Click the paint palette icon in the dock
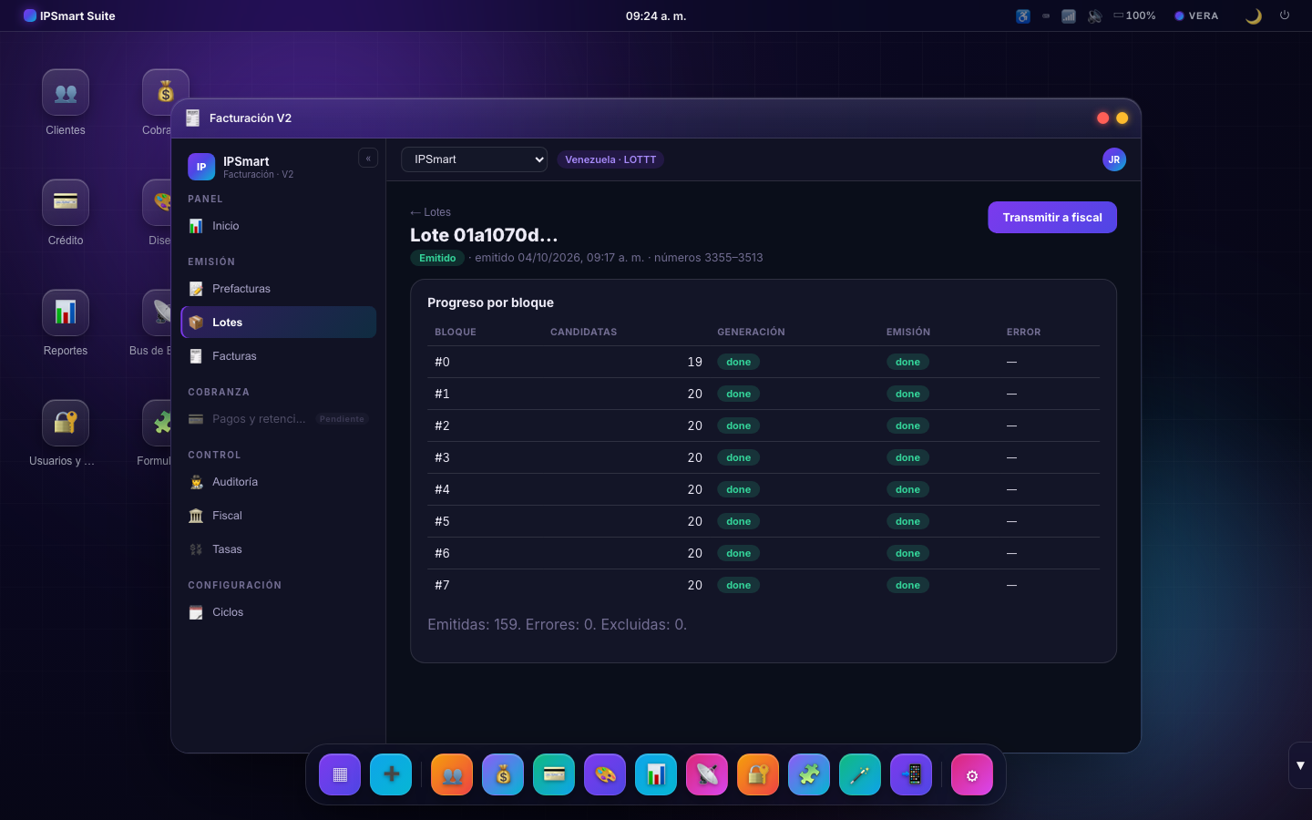Screen dimensions: 1312x820 pyautogui.click(x=605, y=774)
